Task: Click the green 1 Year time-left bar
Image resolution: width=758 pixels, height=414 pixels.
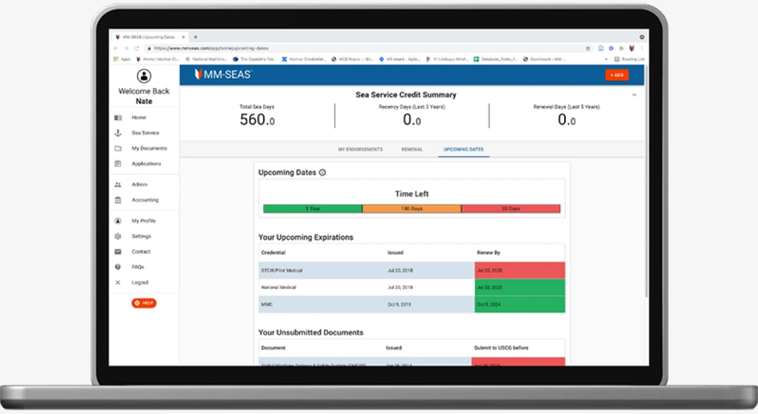Action: [x=313, y=208]
